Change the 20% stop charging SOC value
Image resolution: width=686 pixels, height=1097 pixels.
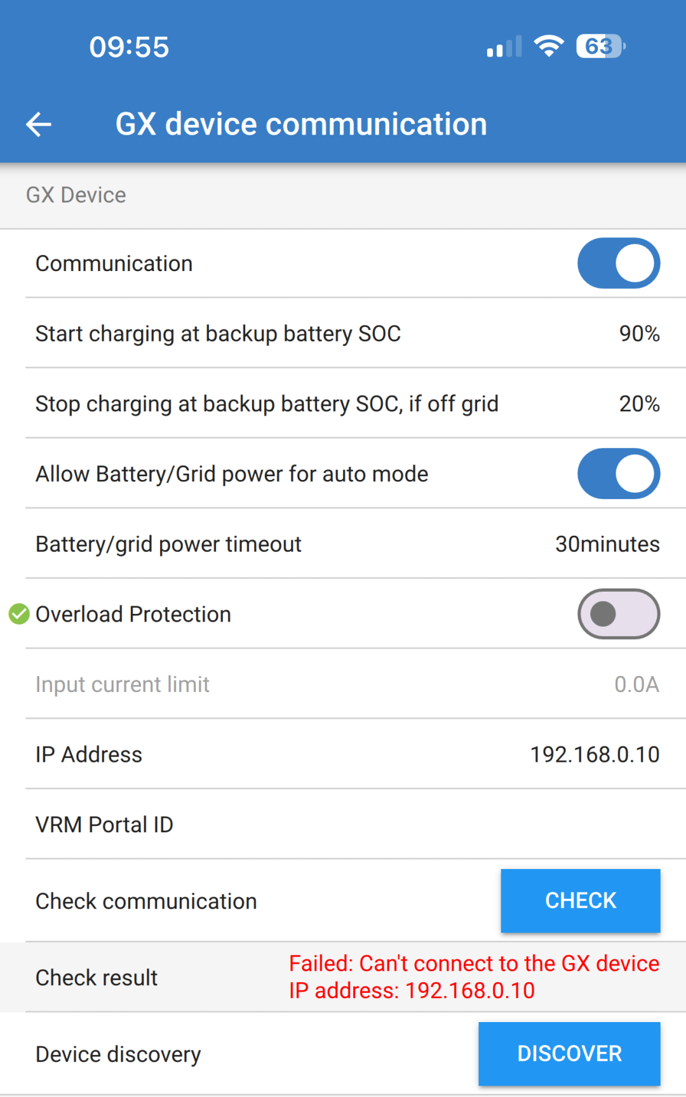click(639, 404)
